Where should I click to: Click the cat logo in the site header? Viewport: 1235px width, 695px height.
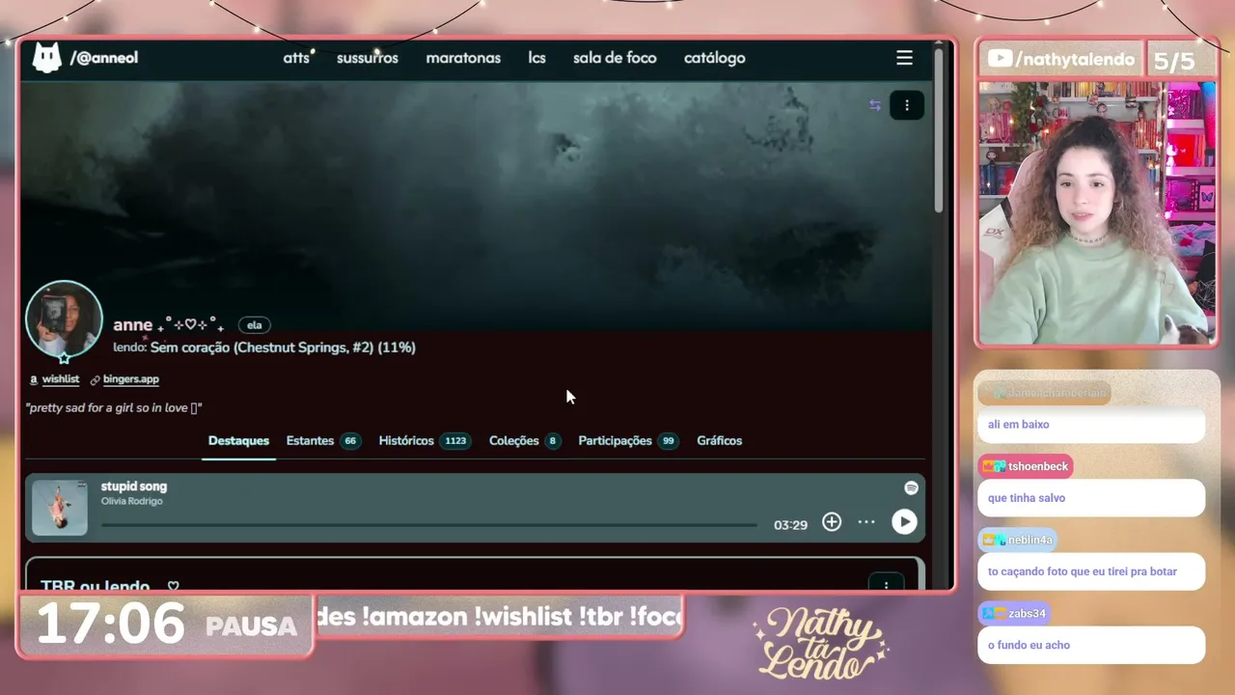pos(46,58)
